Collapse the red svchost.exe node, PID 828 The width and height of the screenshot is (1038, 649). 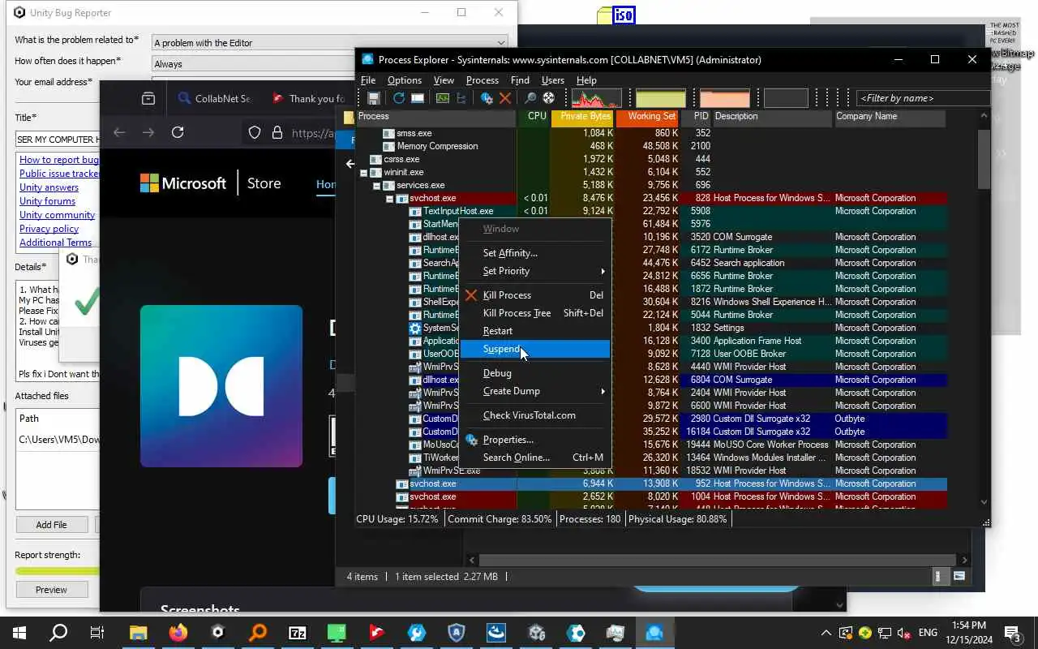point(389,198)
